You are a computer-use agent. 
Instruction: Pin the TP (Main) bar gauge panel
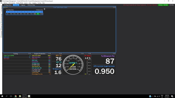point(89,54)
